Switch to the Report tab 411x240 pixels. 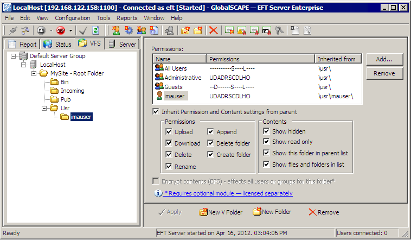(23, 44)
